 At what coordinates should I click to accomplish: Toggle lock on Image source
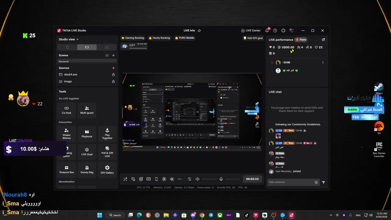[113, 82]
